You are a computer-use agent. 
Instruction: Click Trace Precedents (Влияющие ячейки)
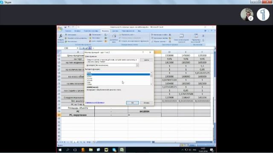[159, 35]
